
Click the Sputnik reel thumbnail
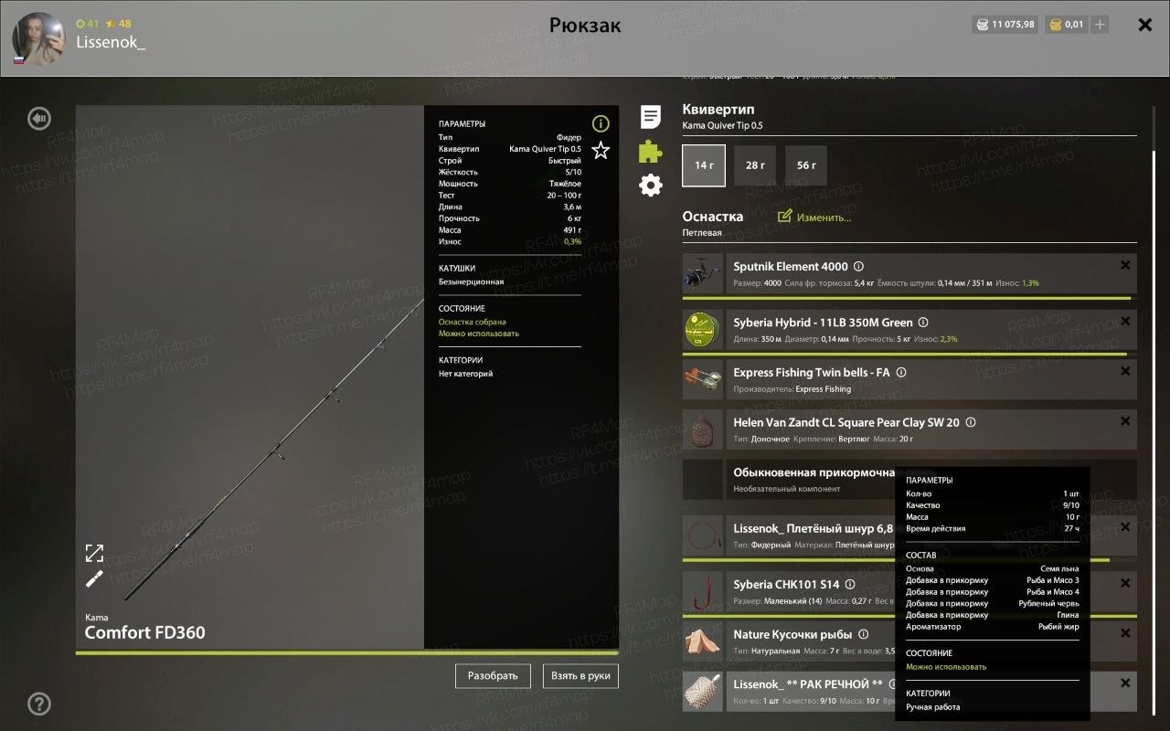(704, 274)
